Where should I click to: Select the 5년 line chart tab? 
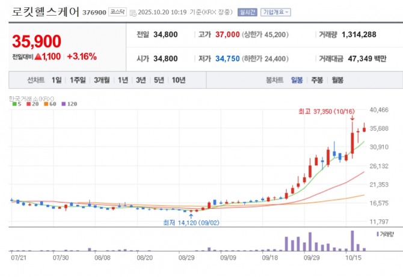tap(159, 80)
